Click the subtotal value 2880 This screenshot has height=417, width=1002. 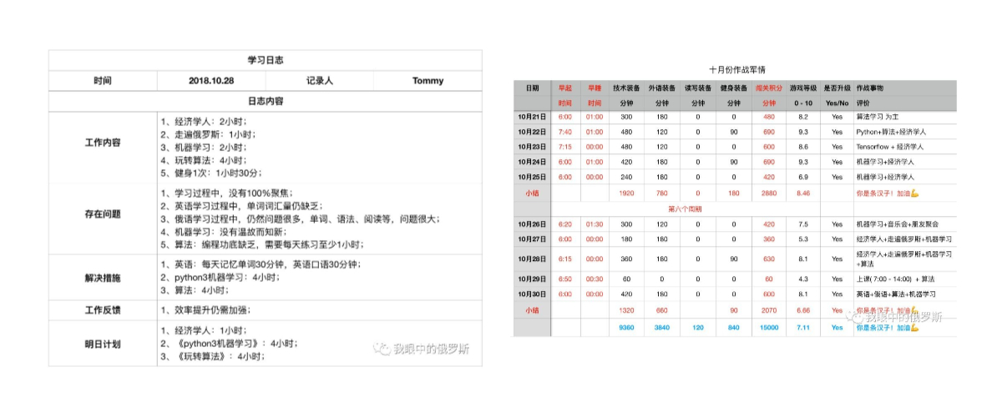click(768, 193)
